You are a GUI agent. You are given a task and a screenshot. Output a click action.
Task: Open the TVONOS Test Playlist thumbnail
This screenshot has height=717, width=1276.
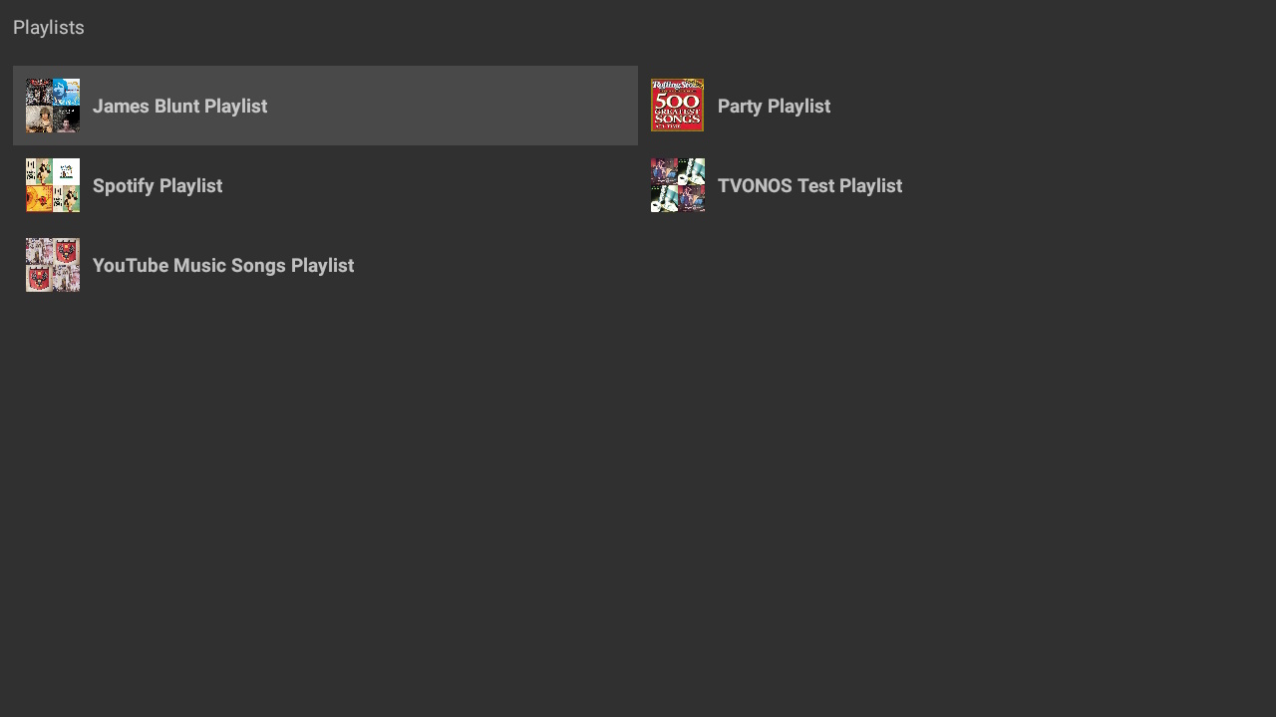click(677, 185)
